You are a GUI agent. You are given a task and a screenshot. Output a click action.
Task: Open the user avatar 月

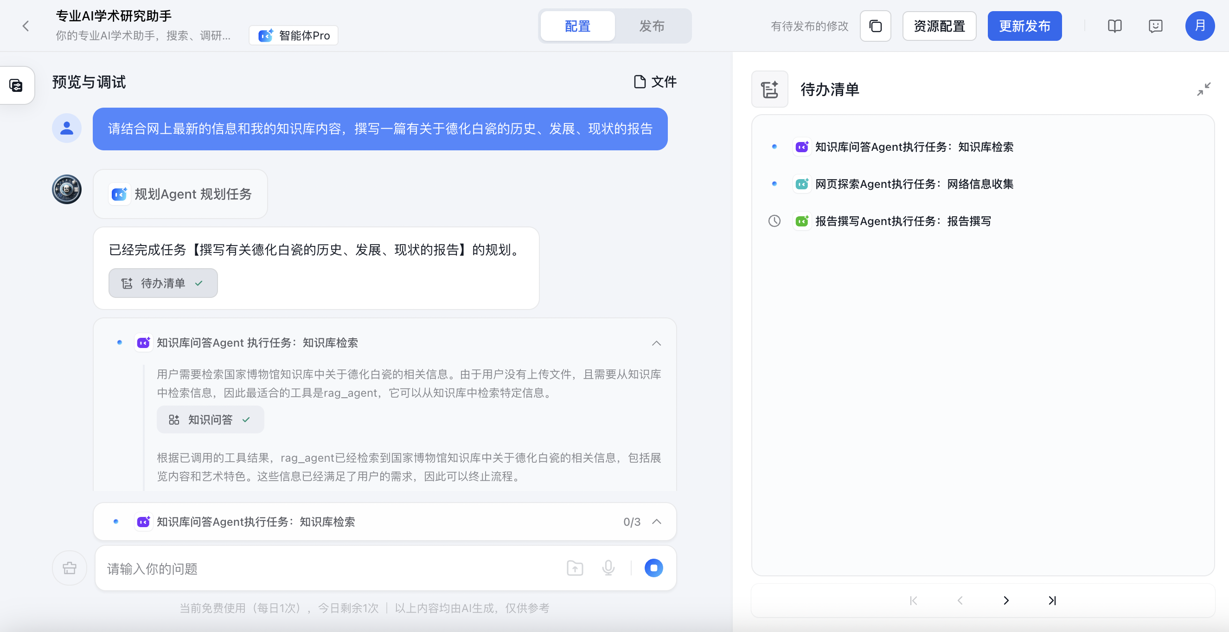1200,26
